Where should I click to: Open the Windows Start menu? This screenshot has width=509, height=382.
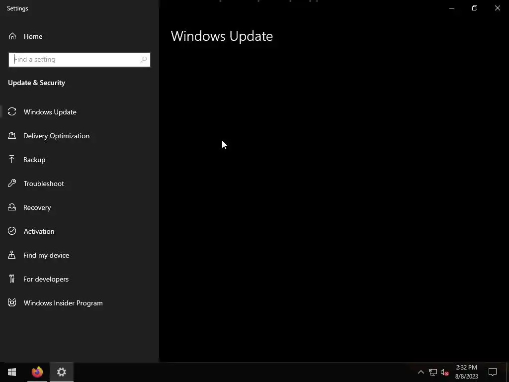pyautogui.click(x=12, y=372)
